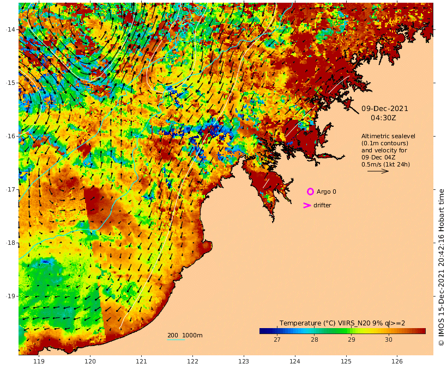This screenshot has width=447, height=370.
Task: Click the colorbar tick label 30
Action: pyautogui.click(x=388, y=340)
